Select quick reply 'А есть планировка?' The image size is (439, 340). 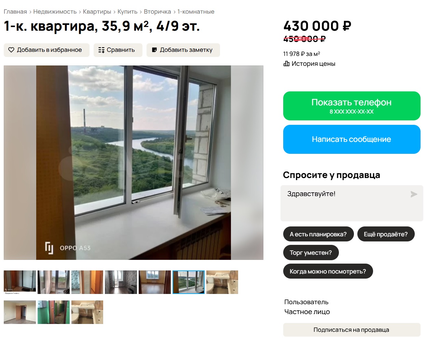(318, 234)
